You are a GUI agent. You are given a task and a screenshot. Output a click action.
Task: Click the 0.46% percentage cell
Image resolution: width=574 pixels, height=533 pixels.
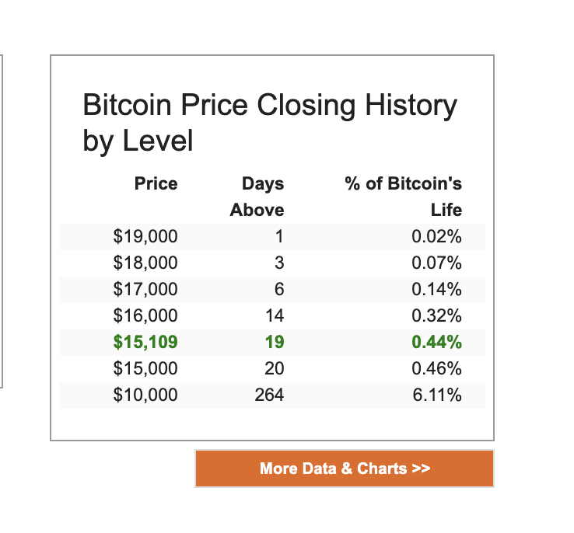[x=436, y=368]
